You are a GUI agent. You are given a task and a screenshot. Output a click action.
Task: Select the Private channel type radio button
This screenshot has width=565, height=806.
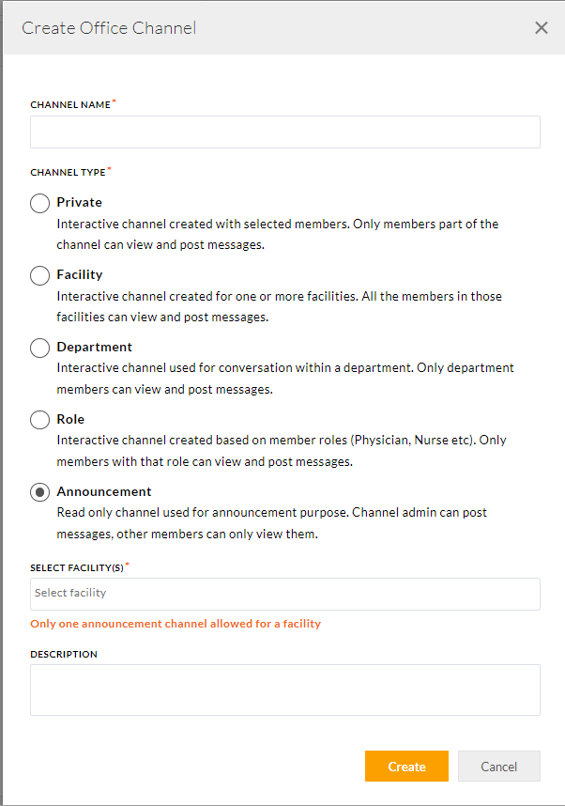tap(39, 203)
